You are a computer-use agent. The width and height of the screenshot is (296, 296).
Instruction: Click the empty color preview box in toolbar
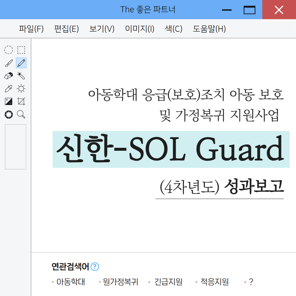point(15,147)
